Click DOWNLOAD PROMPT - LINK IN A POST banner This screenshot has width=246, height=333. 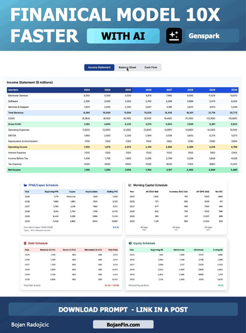pos(123,310)
